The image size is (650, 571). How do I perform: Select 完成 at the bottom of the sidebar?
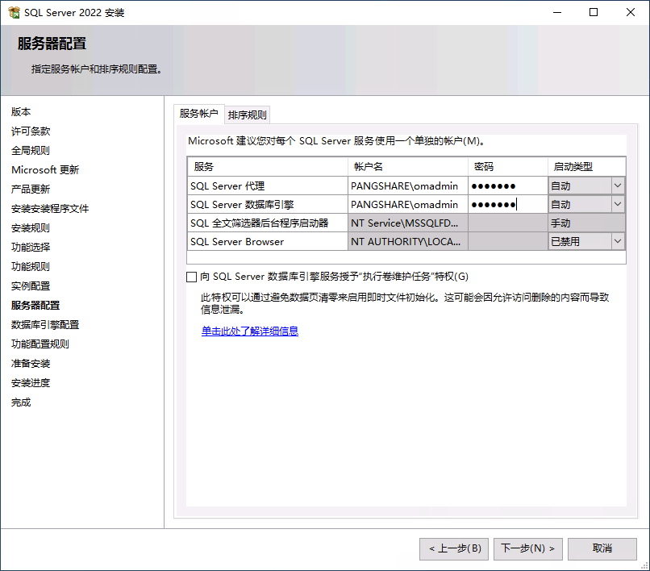point(20,402)
